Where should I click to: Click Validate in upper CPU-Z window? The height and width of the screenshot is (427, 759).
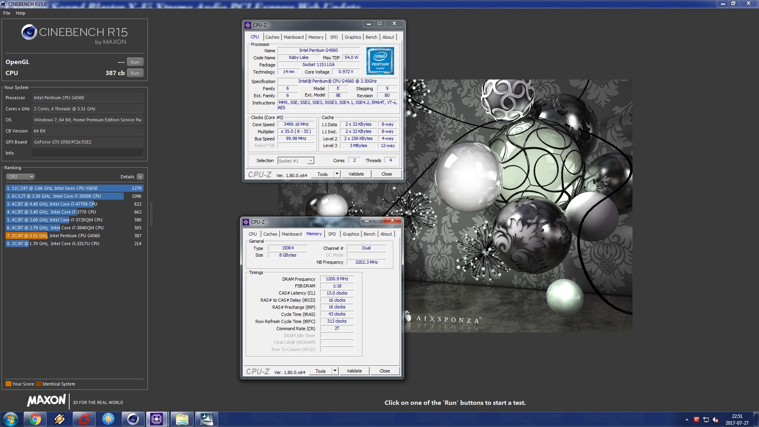tap(356, 174)
